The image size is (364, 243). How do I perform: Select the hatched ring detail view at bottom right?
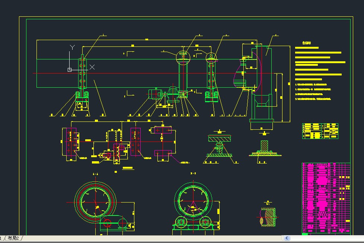[268, 217]
